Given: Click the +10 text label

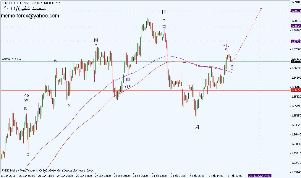Looking at the screenshot, I should (x=226, y=45).
